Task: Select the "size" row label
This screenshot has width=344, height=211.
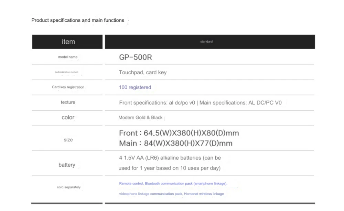Action: pos(68,140)
